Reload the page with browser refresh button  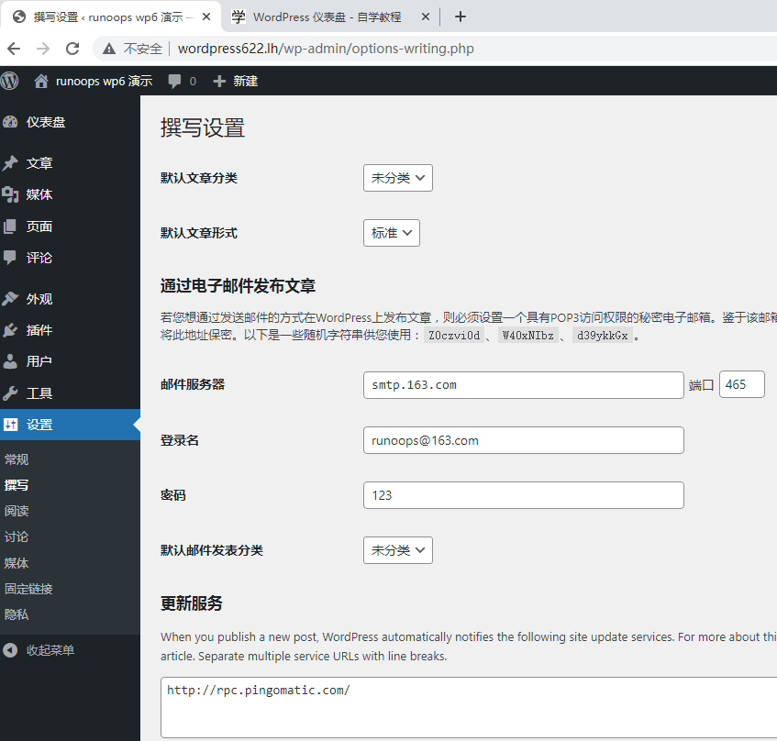click(x=72, y=49)
